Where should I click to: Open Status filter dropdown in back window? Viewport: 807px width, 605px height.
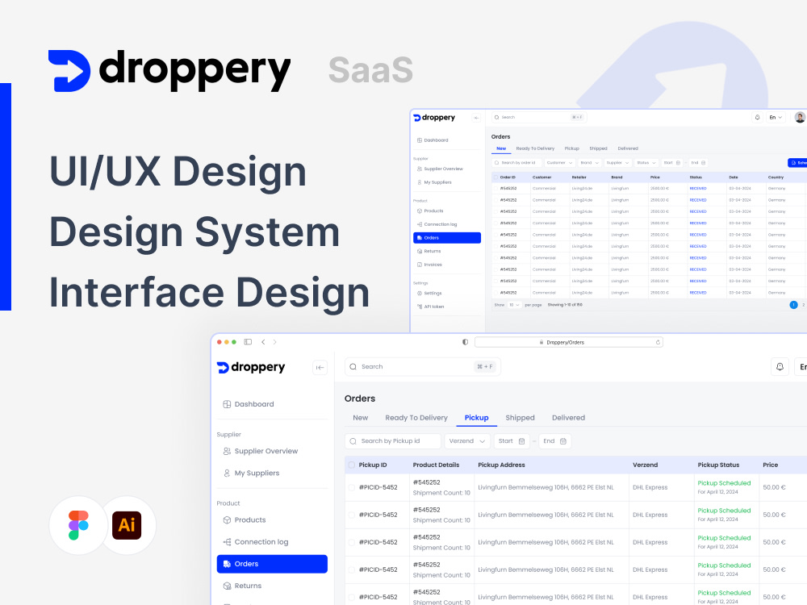(x=646, y=163)
